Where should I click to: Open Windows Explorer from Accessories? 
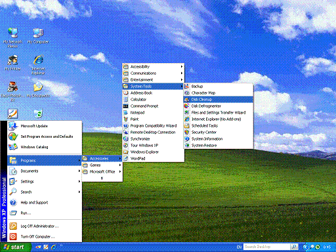(153, 152)
